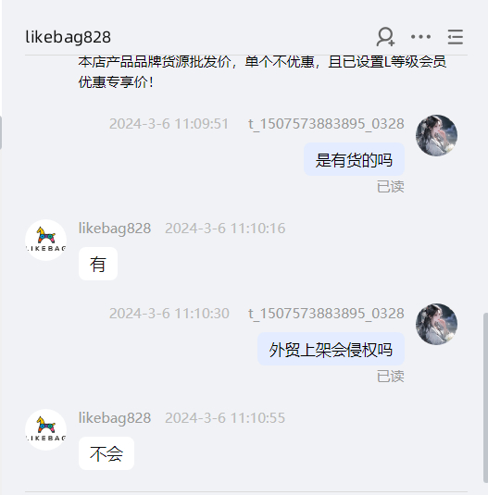The image size is (488, 495).
Task: Click buyer avatar next to '是有货的吗'
Action: (436, 135)
